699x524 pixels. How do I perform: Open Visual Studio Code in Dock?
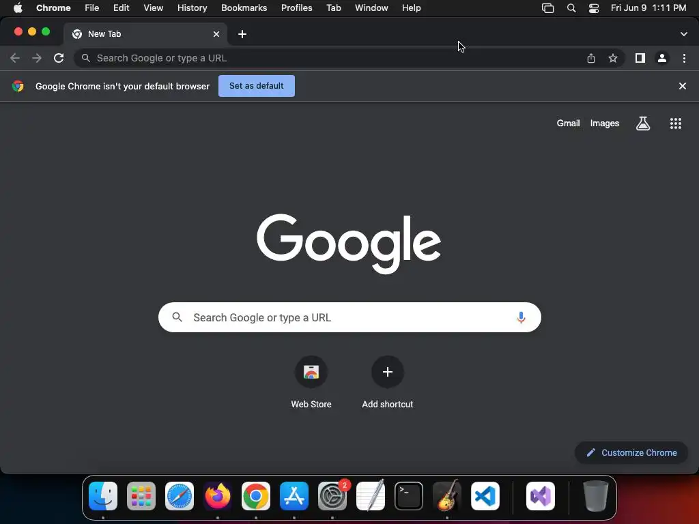tap(485, 496)
